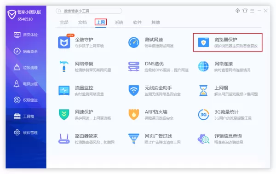276x174 pixels.
Task: Click description 检测修复常见断网问题
Action: [x=93, y=70]
